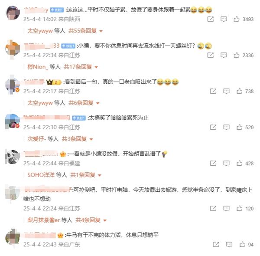
Task: Reply to the comment with 94 likes
Action: point(229,244)
